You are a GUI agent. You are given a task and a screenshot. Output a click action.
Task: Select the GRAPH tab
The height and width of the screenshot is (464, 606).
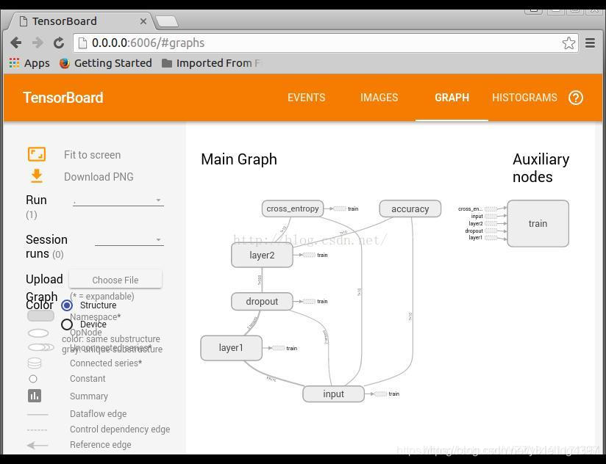452,98
